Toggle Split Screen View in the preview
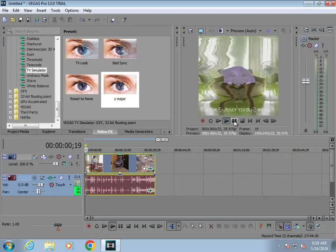The image size is (336, 252). pyautogui.click(x=220, y=31)
